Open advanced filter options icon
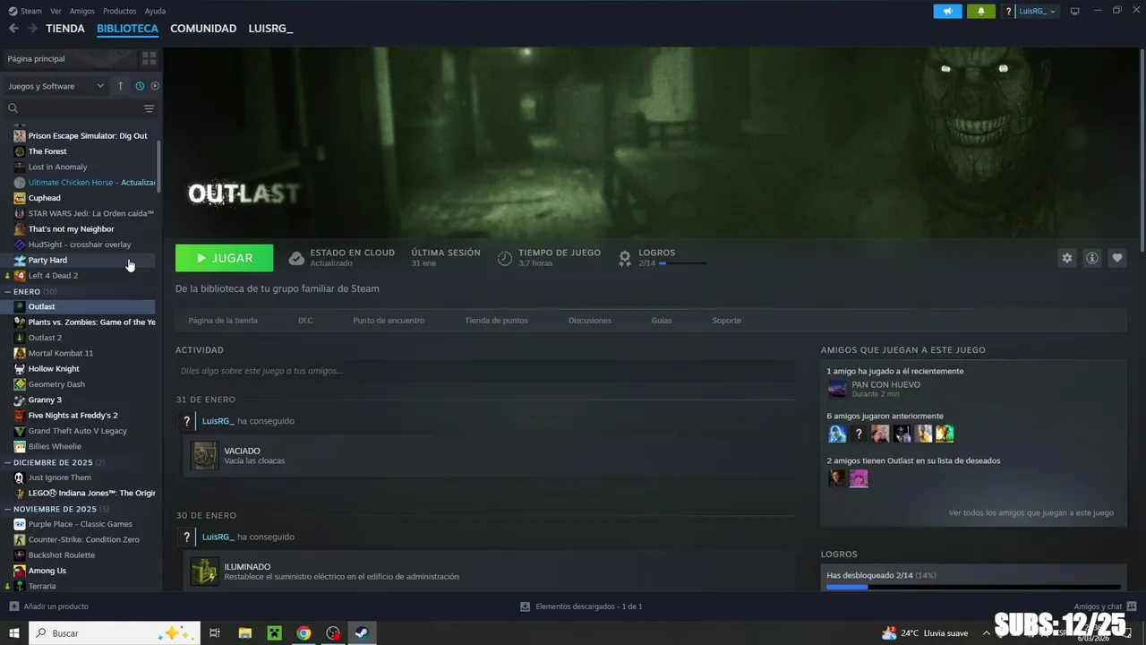 [150, 108]
